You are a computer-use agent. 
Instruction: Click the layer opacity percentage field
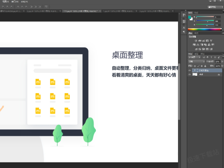218,62
